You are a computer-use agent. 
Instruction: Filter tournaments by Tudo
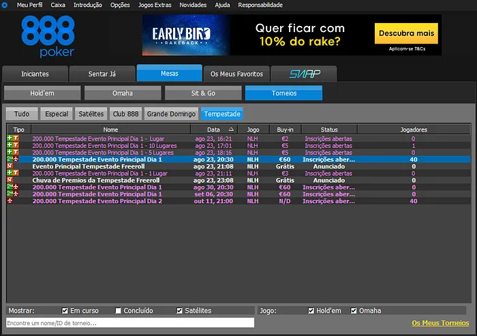[22, 114]
